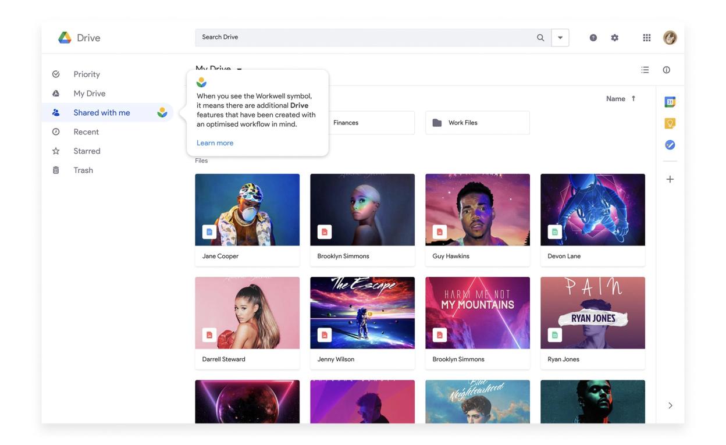Open the Darrell Steward file thumbnail
The width and height of the screenshot is (726, 445).
click(247, 312)
